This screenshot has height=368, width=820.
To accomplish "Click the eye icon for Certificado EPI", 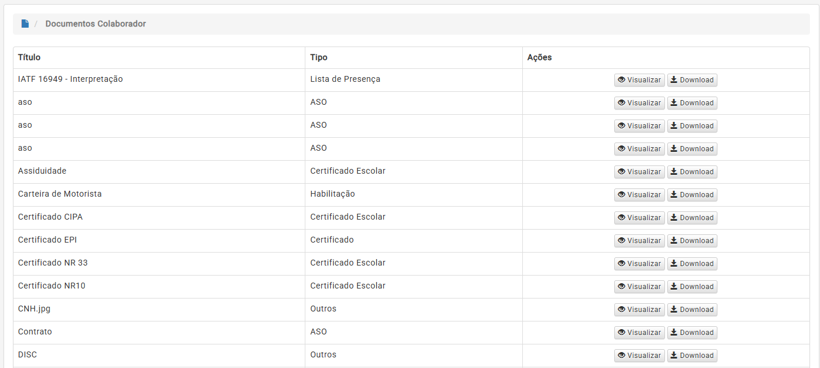I will coord(621,241).
